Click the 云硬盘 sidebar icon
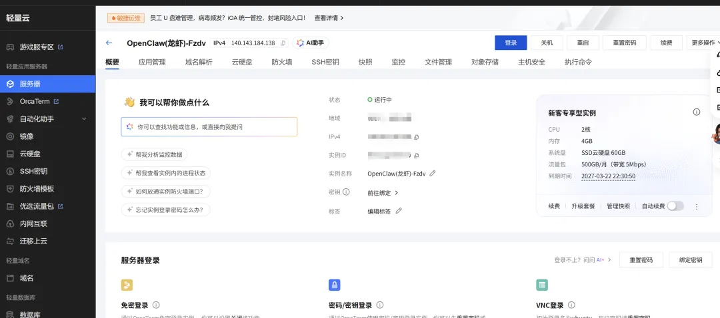The height and width of the screenshot is (318, 720). coord(10,154)
